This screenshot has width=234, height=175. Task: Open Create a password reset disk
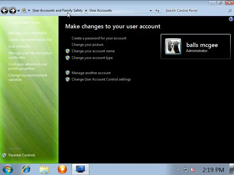click(30, 40)
